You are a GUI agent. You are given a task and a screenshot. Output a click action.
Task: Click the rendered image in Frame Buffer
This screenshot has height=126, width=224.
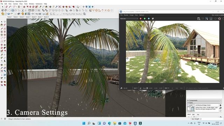[173, 52]
